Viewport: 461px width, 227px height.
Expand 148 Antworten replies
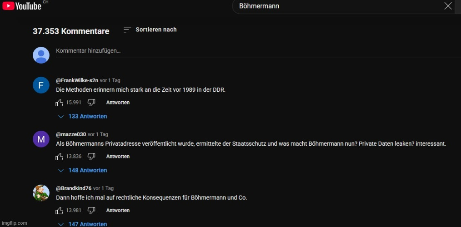(x=83, y=170)
